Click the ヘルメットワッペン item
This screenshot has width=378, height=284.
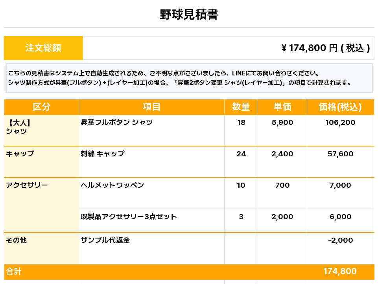tap(112, 185)
